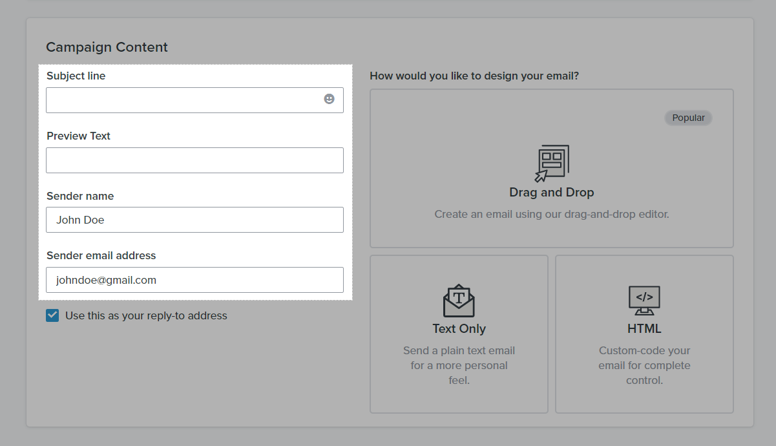The image size is (776, 446).
Task: Click the 'Custom-code your email' description
Action: [x=644, y=365]
